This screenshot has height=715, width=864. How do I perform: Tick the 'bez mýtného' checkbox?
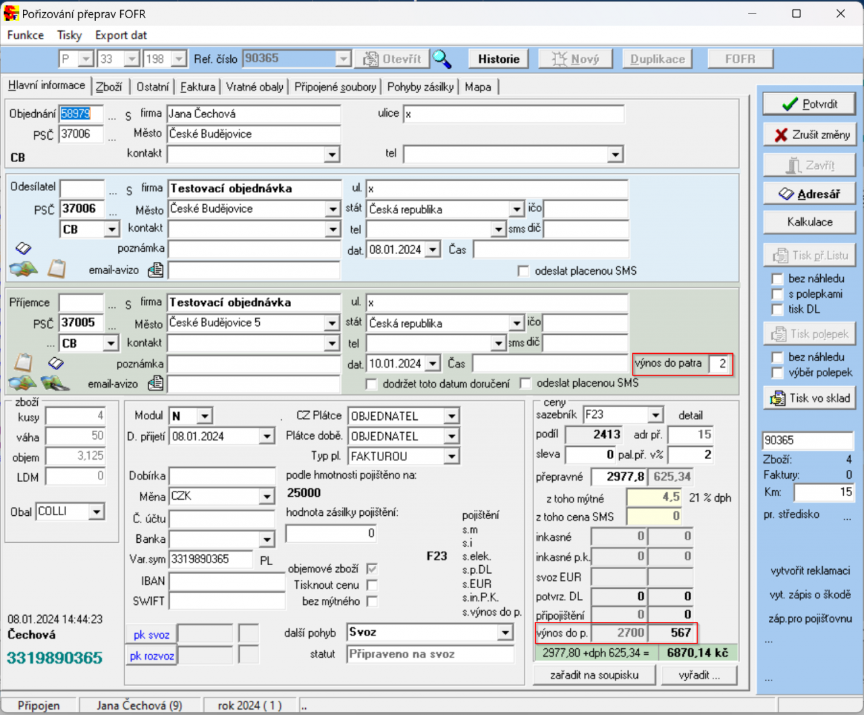(372, 602)
